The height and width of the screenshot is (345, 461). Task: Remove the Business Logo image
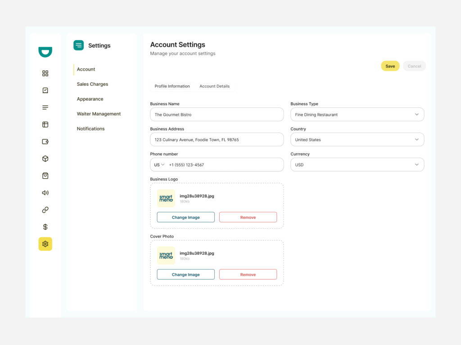point(248,217)
